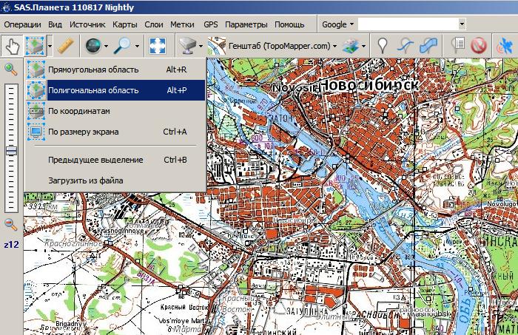Choose Предыдущее выделение menu item
Screen dimensions: 518x335
point(95,159)
